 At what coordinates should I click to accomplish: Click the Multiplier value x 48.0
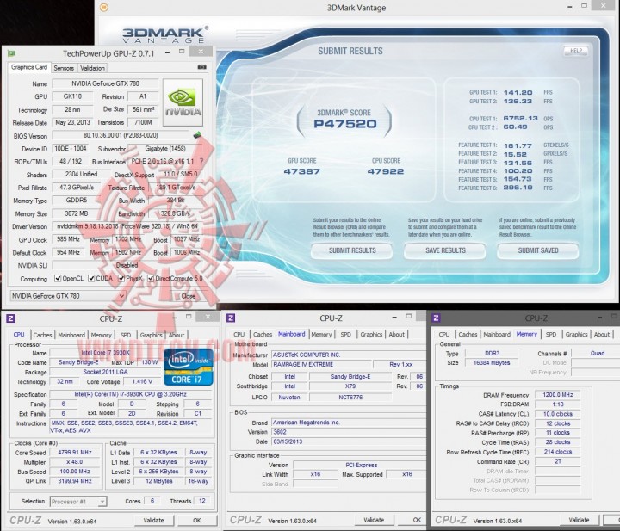[75, 462]
